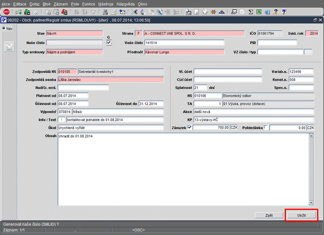This screenshot has width=324, height=235.
Task: Click the Typ smlouvy field
Action: [75, 52]
